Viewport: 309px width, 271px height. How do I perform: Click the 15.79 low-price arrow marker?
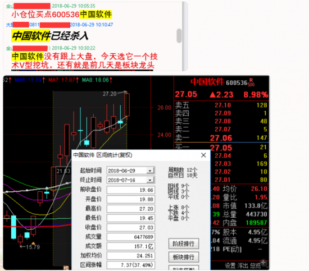point(30,247)
